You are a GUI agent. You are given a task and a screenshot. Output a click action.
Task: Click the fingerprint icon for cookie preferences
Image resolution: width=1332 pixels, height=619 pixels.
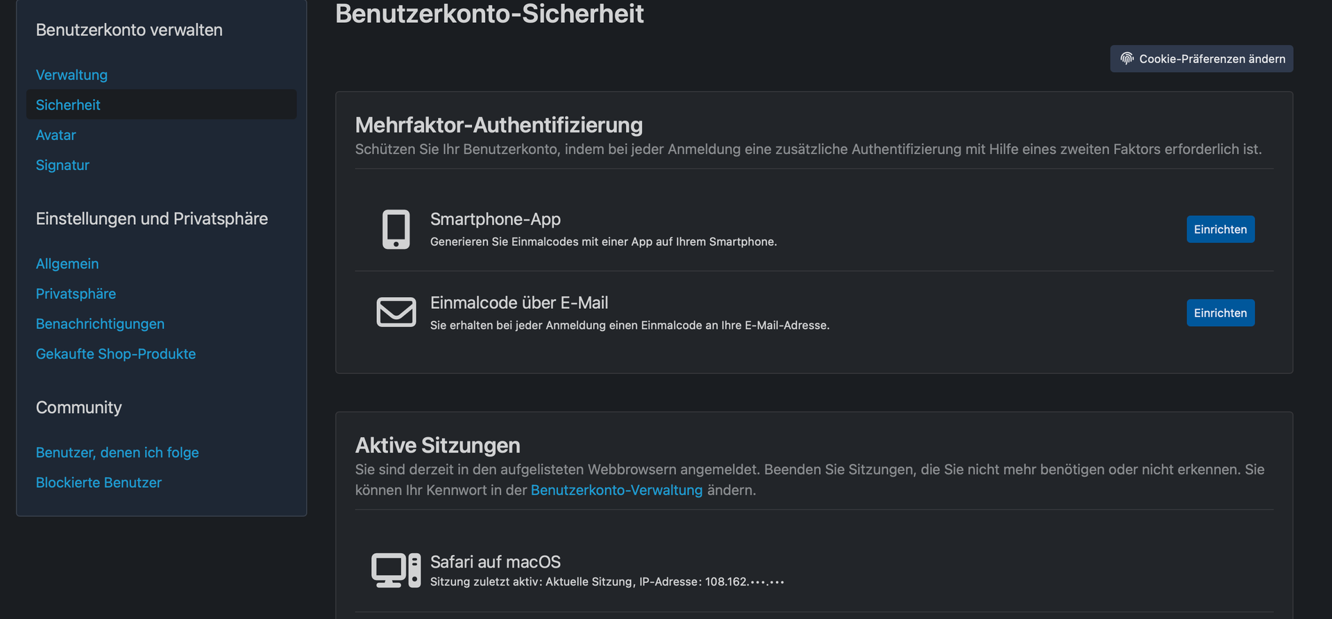tap(1127, 58)
